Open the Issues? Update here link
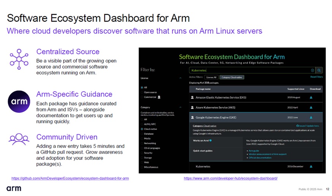The width and height of the screenshot is (332, 196). point(309,126)
